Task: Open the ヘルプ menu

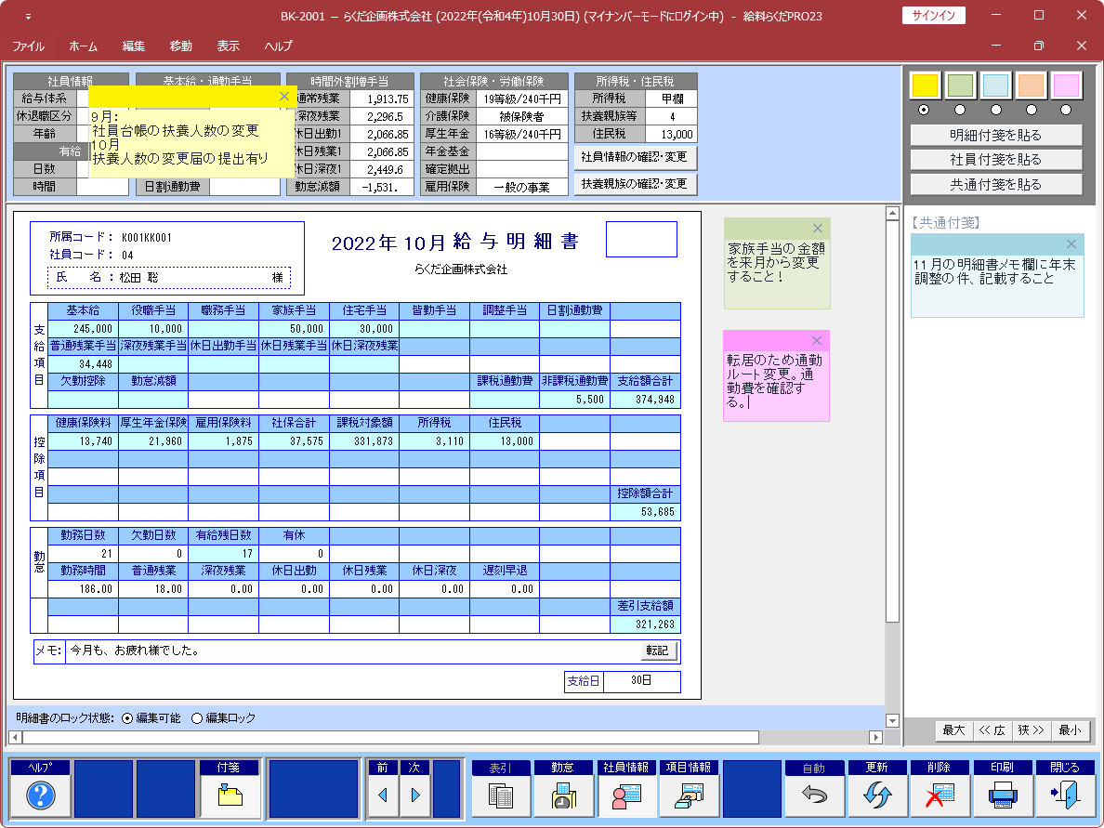Action: click(x=278, y=46)
